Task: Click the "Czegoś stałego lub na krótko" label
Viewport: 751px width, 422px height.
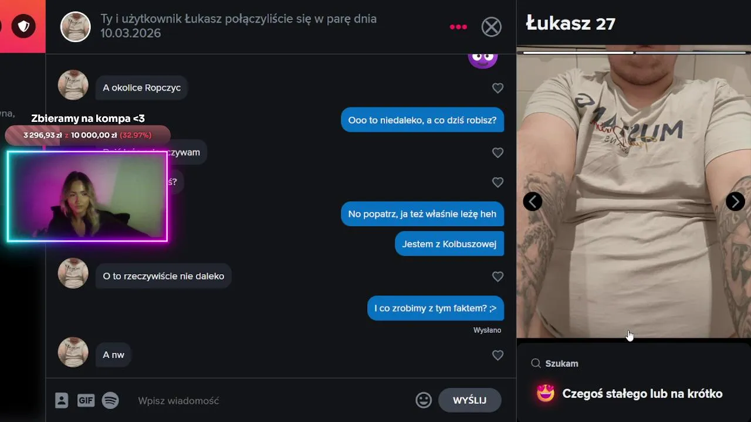Action: tap(642, 394)
